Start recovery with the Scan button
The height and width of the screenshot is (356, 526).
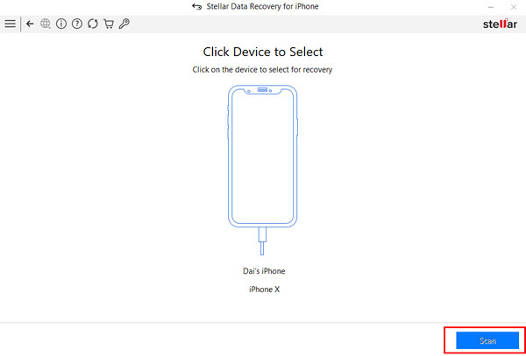487,340
